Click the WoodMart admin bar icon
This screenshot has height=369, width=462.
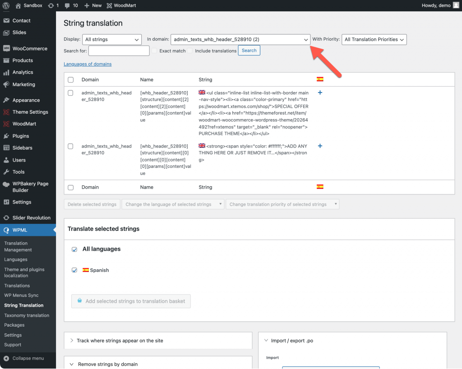pyautogui.click(x=109, y=5)
